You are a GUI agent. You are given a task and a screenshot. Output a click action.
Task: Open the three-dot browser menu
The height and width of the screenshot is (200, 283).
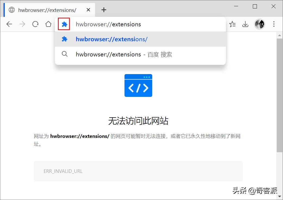point(274,24)
